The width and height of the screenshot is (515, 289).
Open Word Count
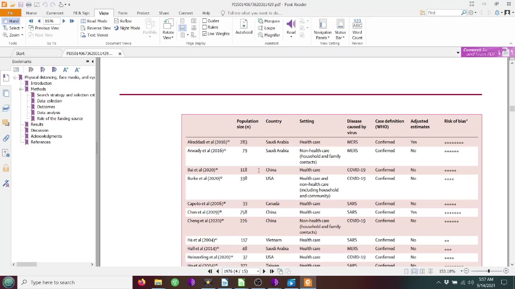click(357, 29)
